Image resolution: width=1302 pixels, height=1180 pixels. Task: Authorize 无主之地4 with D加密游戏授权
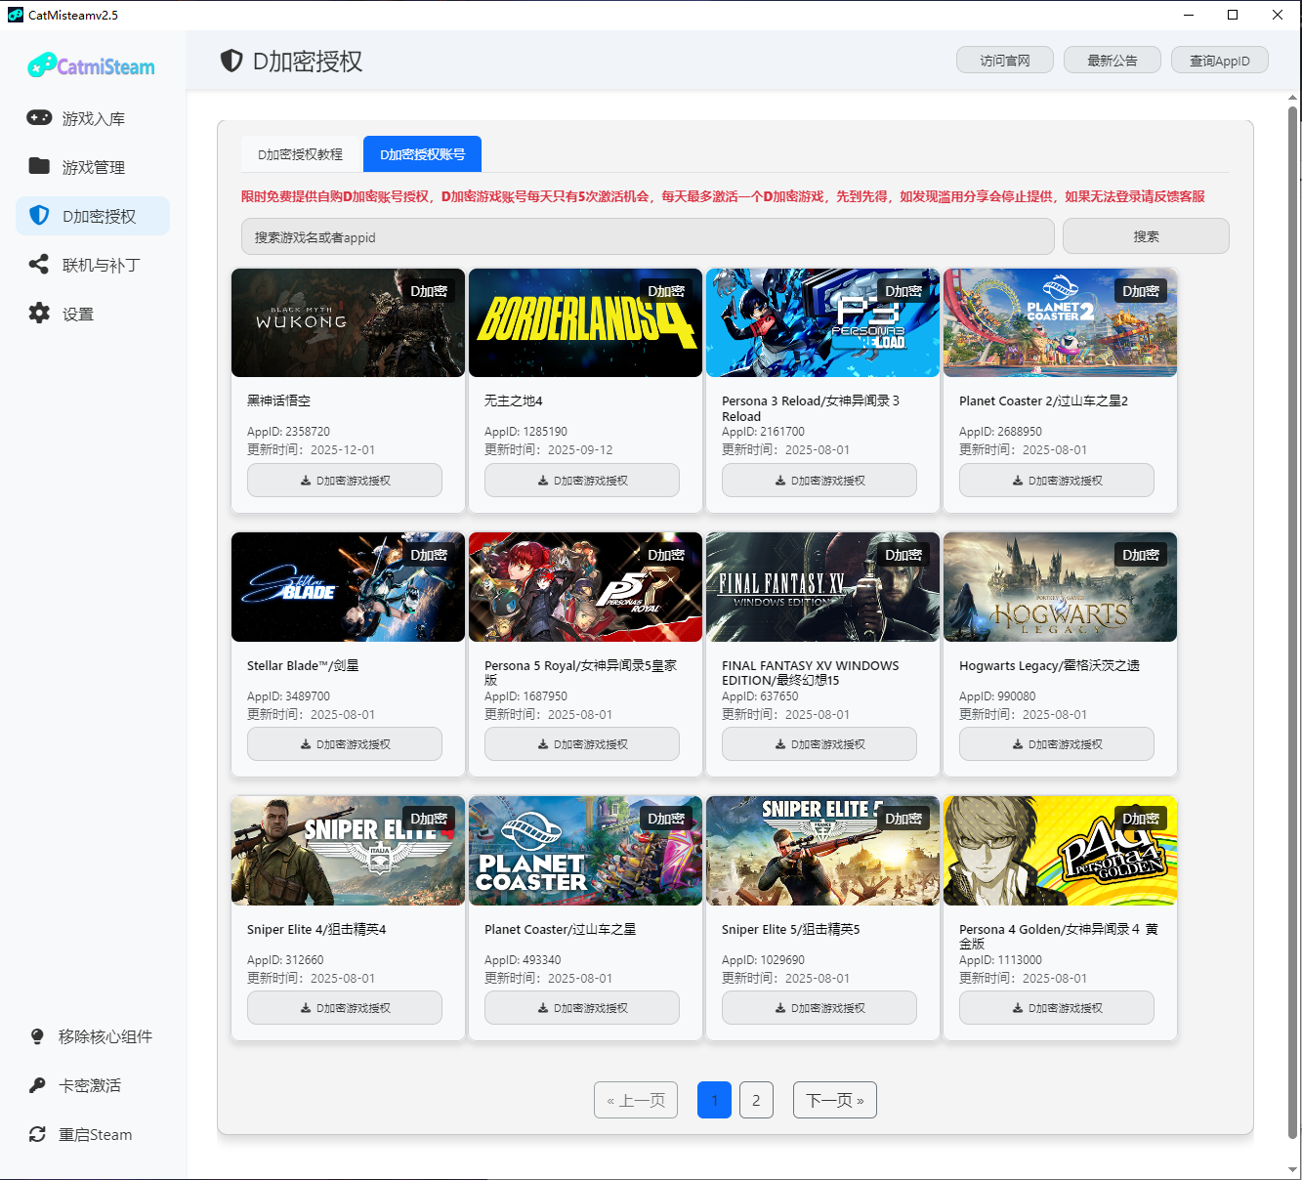582,481
